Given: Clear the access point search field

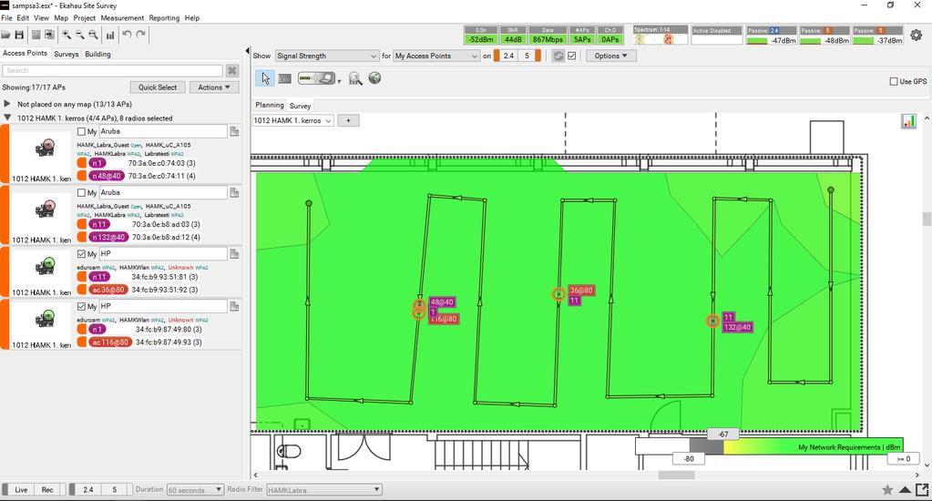Looking at the screenshot, I should pos(231,71).
